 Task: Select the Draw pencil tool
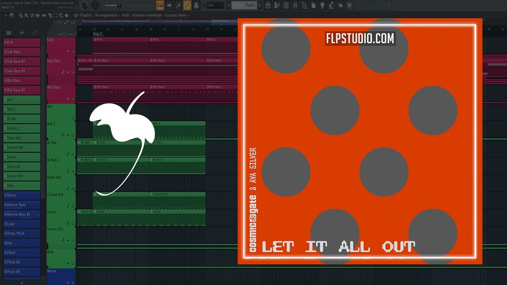coord(21,15)
